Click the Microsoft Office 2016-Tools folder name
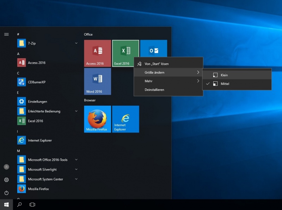 48,160
